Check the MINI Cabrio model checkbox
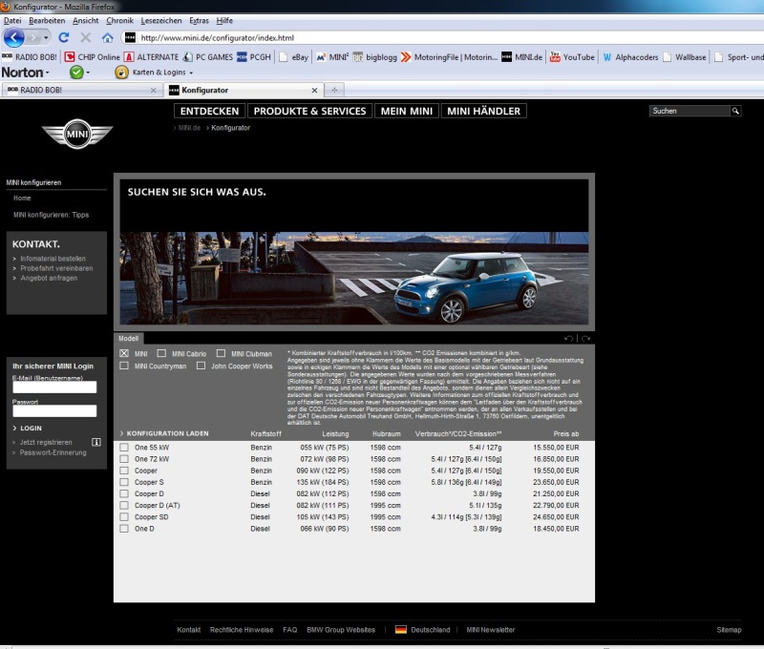This screenshot has height=649, width=764. 162,353
